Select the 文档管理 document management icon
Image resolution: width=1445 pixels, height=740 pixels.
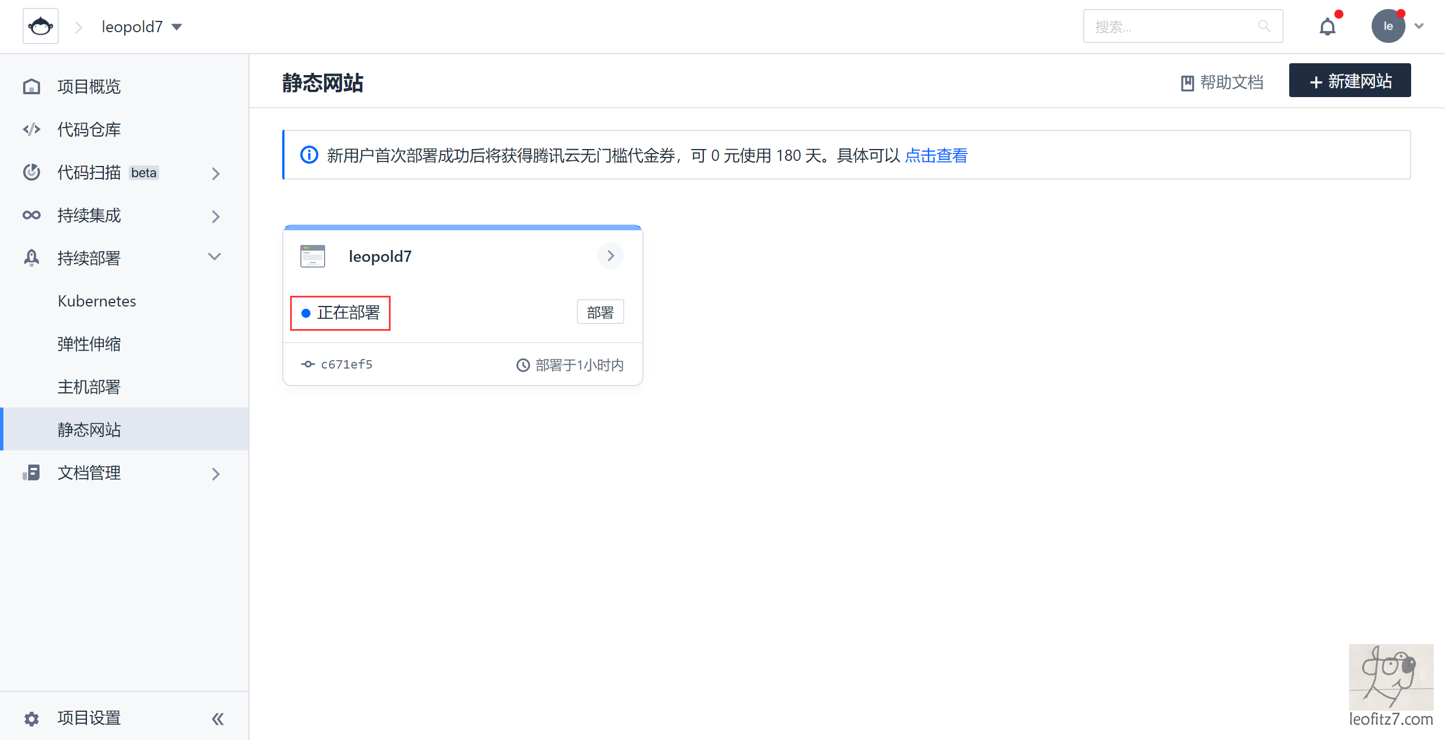[x=32, y=472]
